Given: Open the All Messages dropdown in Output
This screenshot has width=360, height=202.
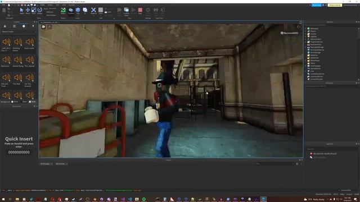Looking at the screenshot, I should [x=46, y=164].
